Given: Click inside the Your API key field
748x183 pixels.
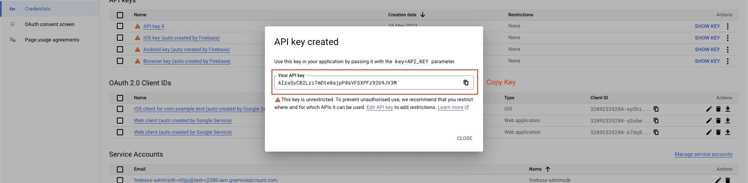Looking at the screenshot, I should point(366,83).
